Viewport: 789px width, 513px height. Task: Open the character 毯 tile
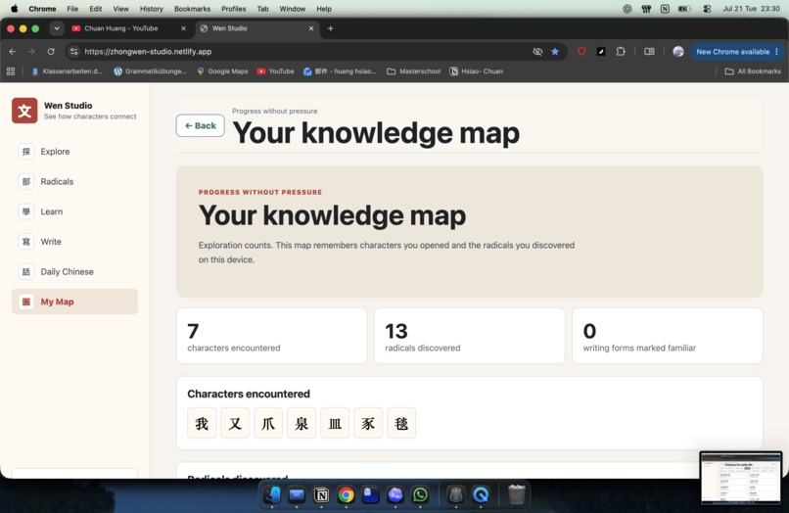[x=401, y=423]
